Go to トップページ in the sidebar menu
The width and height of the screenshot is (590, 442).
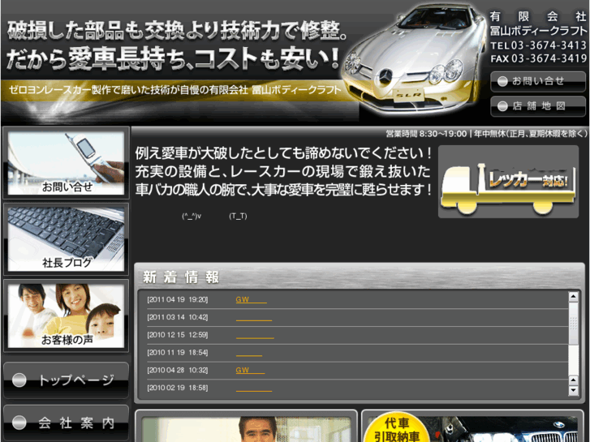click(67, 380)
